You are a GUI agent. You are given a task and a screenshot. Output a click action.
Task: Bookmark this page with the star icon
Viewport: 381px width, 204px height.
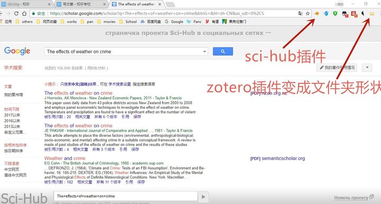point(307,14)
